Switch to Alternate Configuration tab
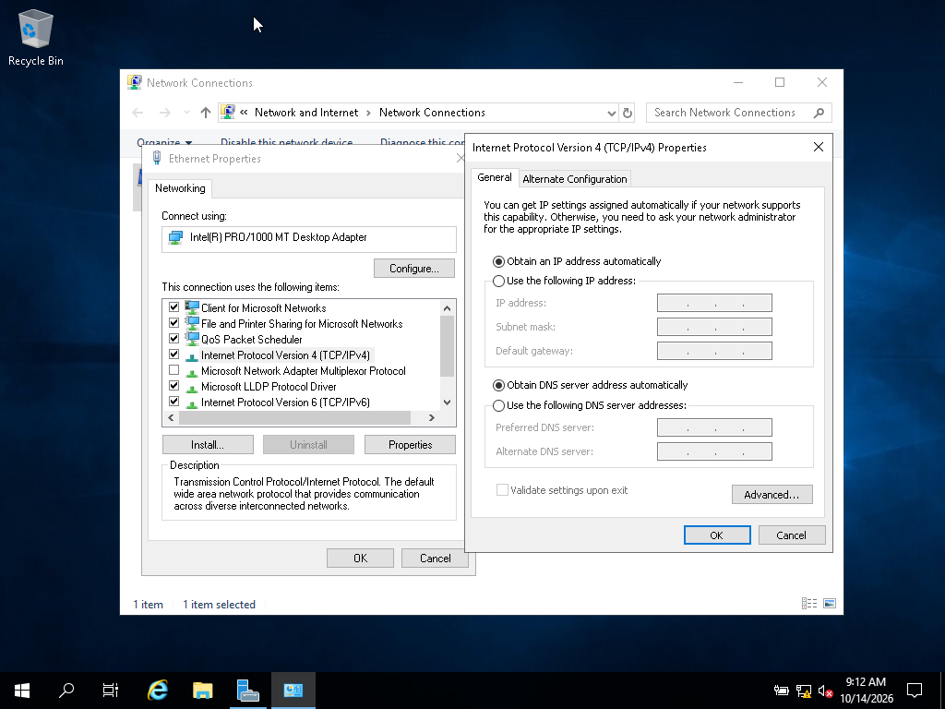The width and height of the screenshot is (945, 709). click(x=575, y=179)
